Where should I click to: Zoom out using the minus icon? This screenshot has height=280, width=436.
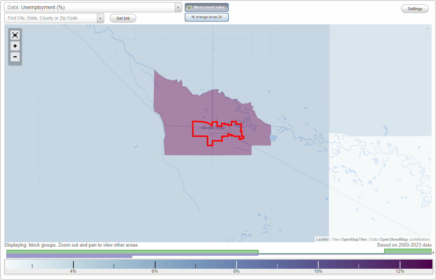click(x=15, y=57)
